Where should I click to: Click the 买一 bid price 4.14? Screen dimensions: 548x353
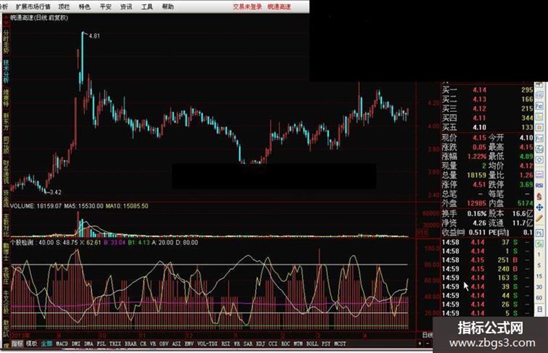(480, 90)
